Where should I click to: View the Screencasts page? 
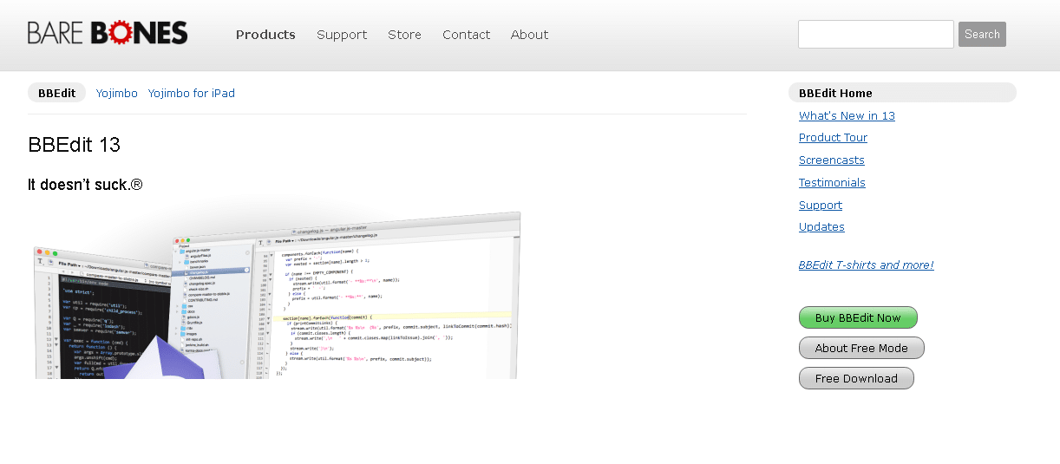pos(832,160)
